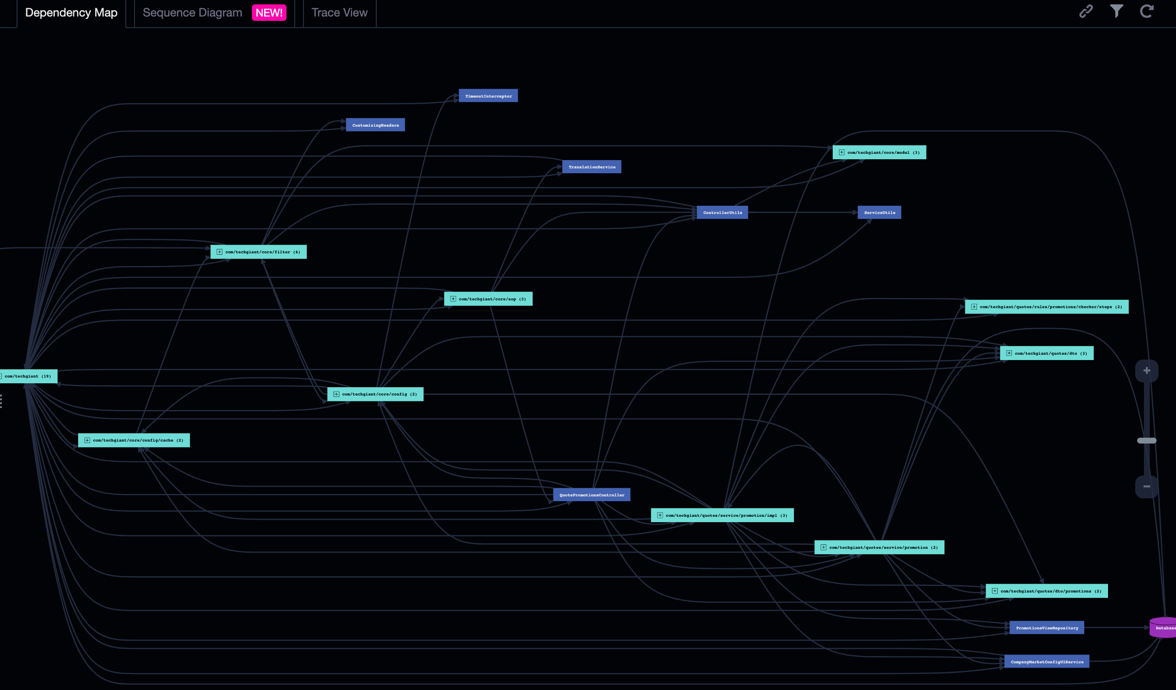Viewport: 1176px width, 690px height.
Task: Expand the com/techgiant/quotes/dto/promotions package
Action: (x=995, y=591)
